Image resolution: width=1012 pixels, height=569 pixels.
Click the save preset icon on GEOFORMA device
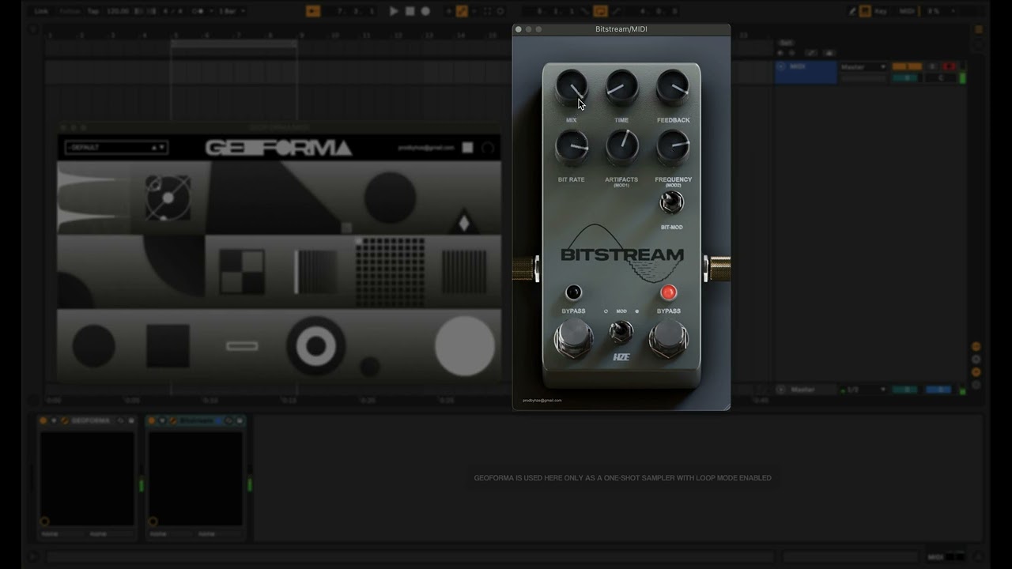(x=131, y=420)
